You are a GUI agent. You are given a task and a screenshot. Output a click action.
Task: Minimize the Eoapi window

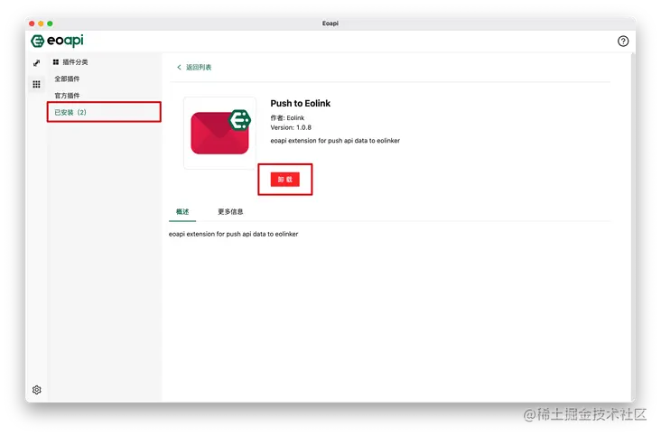coord(41,23)
